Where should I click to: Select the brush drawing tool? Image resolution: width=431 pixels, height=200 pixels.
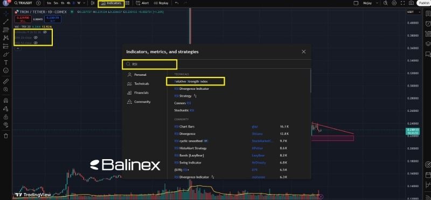pyautogui.click(x=6, y=54)
